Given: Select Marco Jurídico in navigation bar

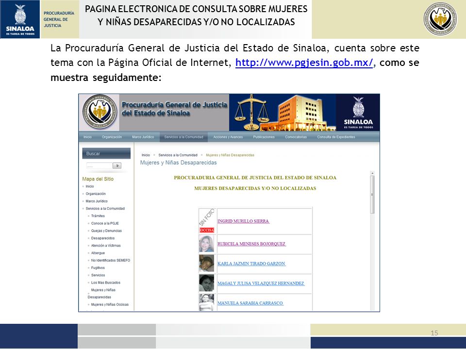Looking at the screenshot, I should coord(143,137).
